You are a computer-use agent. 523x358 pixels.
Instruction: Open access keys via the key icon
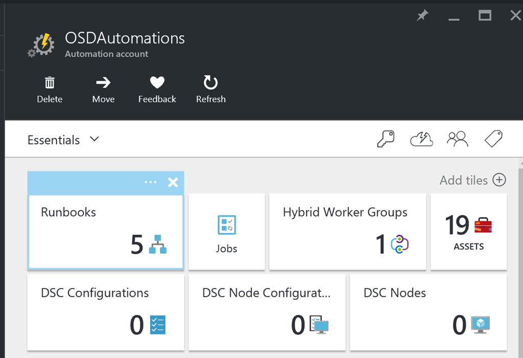(x=386, y=139)
